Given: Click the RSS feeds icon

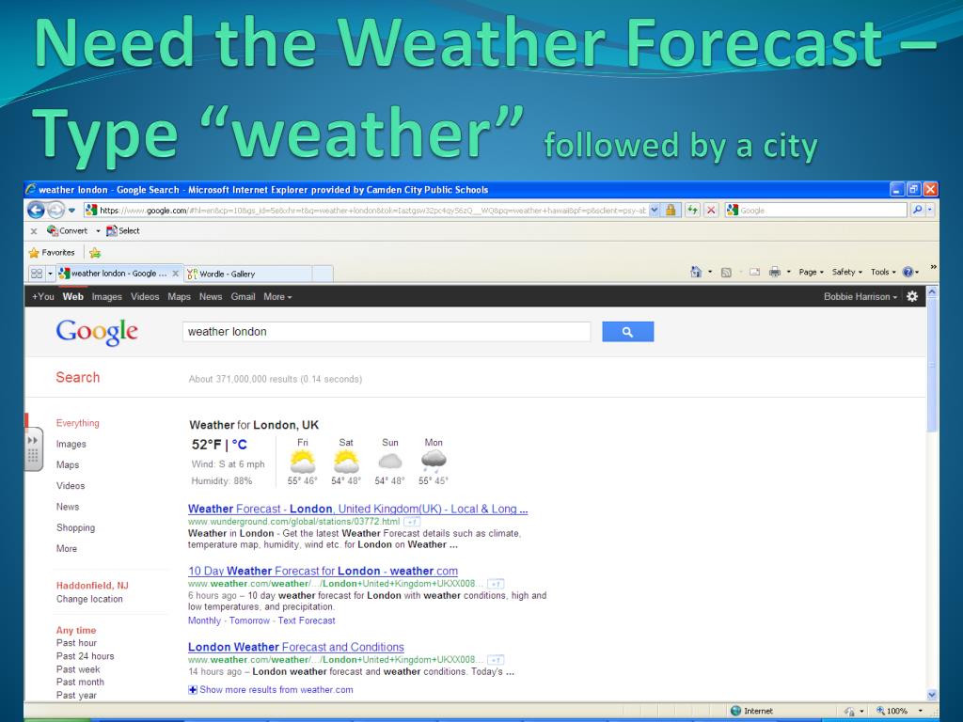Looking at the screenshot, I should tap(726, 272).
